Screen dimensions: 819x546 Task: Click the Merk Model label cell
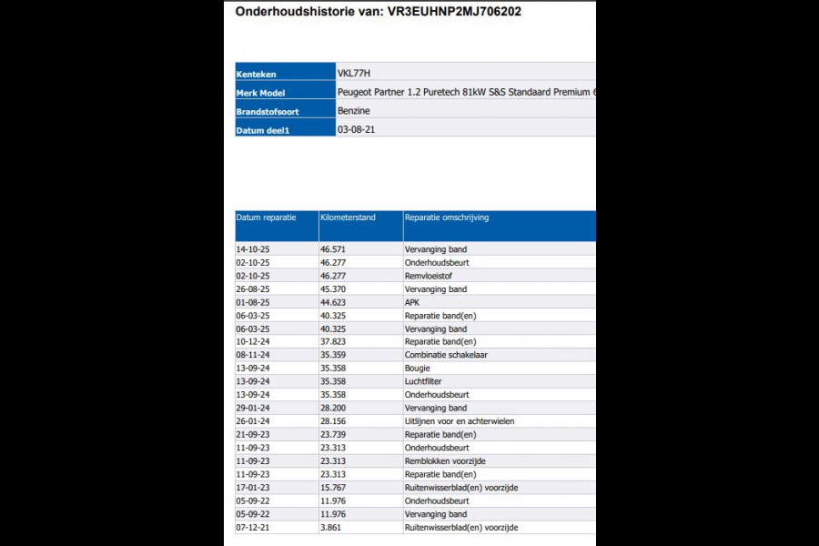pyautogui.click(x=285, y=90)
